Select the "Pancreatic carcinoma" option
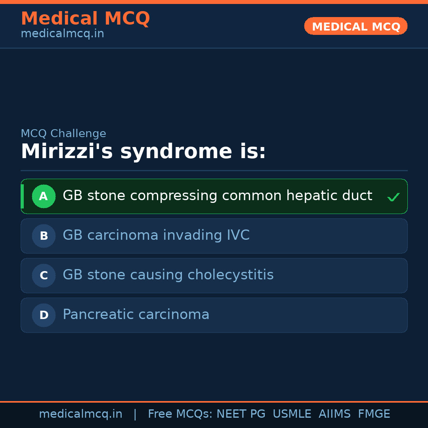428x428 pixels. [x=136, y=315]
